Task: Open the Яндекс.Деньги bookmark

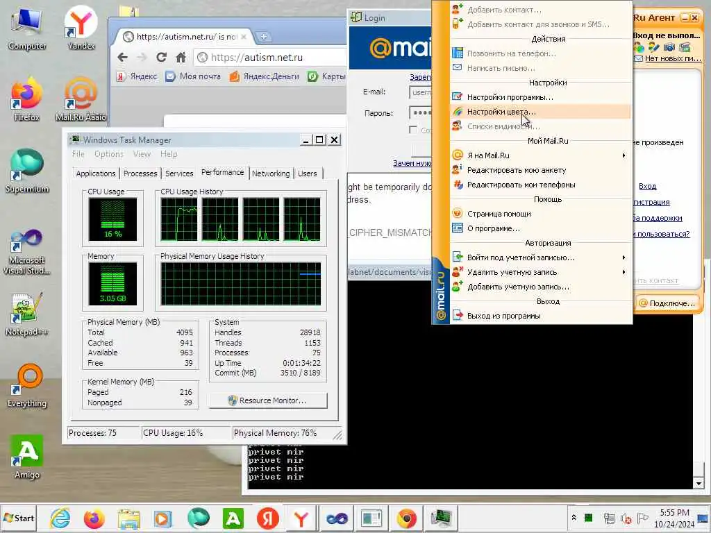Action: point(264,76)
